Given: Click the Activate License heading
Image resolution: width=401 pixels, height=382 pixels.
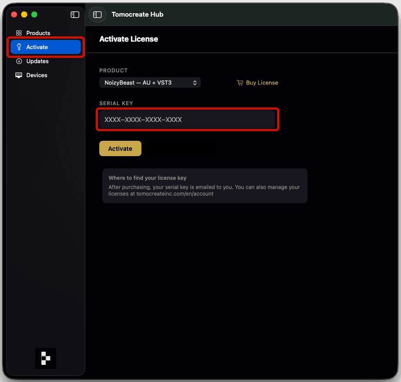Looking at the screenshot, I should [129, 39].
